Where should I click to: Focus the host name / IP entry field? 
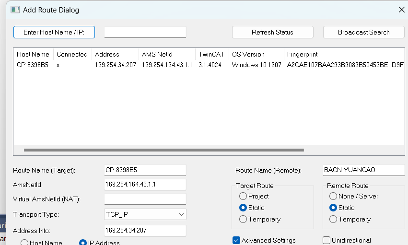coord(145,32)
